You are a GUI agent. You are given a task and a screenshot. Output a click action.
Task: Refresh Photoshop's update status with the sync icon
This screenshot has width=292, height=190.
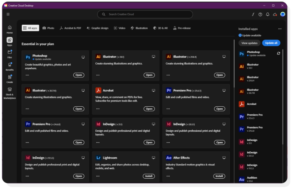(x=278, y=54)
